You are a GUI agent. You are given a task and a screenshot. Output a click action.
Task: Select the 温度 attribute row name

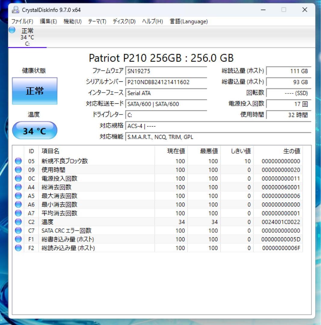48,222
